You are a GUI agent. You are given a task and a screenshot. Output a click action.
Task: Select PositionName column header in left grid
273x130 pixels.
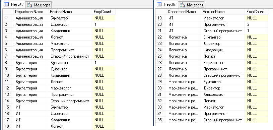pyautogui.click(x=70, y=12)
